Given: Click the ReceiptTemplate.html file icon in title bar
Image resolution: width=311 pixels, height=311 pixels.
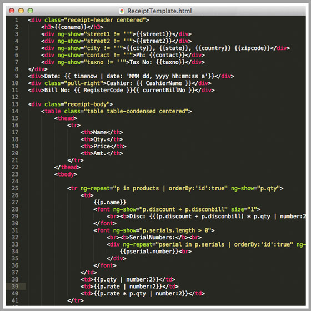Looking at the screenshot, I should tap(122, 11).
